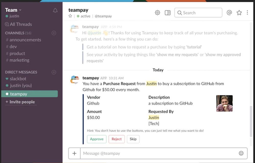255x163 pixels.
Task: Click the 'Today' date divider label
Action: 158,70
